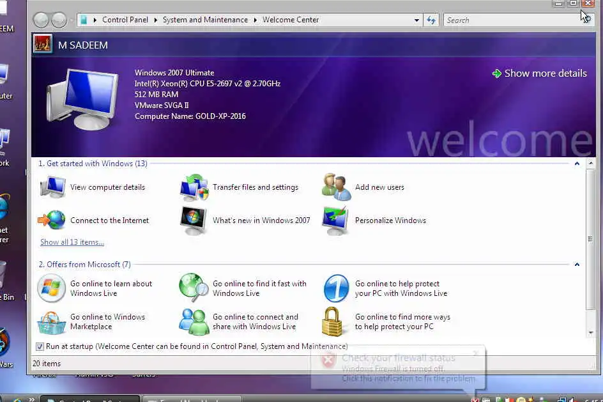Open Transfer files and settings icon
Image resolution: width=603 pixels, height=402 pixels.
point(194,187)
